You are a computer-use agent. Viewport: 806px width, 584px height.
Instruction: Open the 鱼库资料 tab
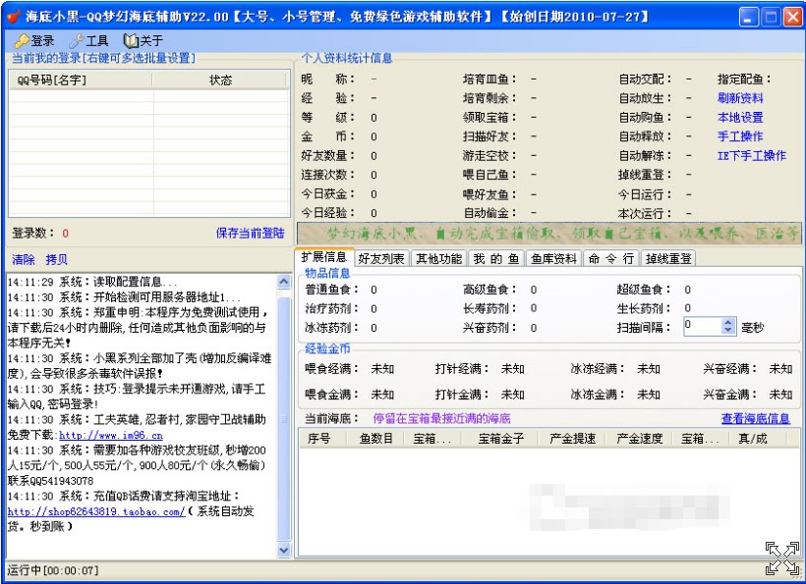(x=553, y=259)
